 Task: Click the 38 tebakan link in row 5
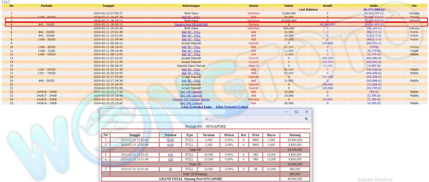coord(170,169)
